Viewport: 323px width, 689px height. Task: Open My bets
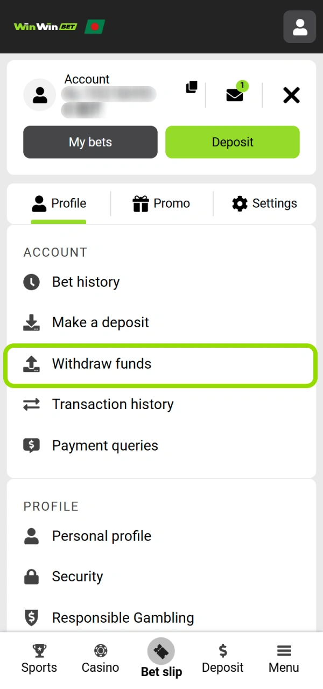point(90,142)
